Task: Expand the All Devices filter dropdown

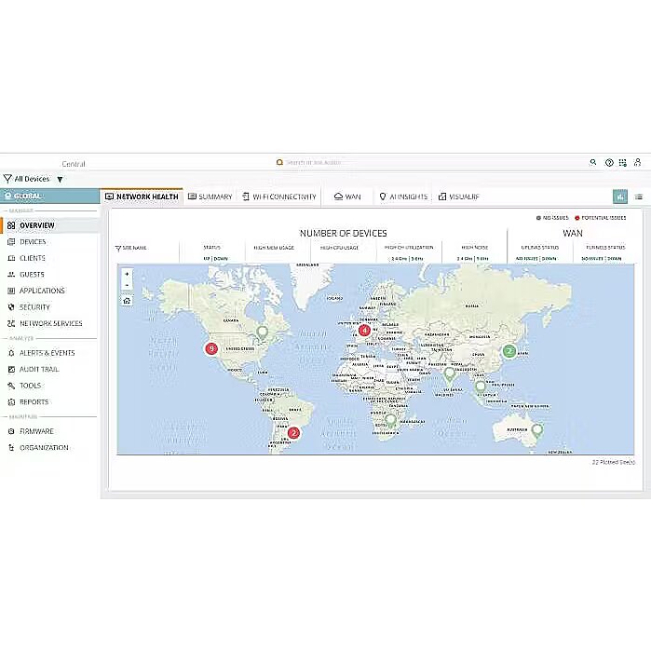Action: (60, 179)
